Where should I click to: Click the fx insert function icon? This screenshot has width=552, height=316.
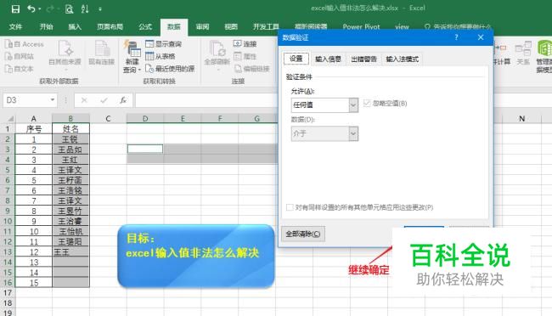123,100
